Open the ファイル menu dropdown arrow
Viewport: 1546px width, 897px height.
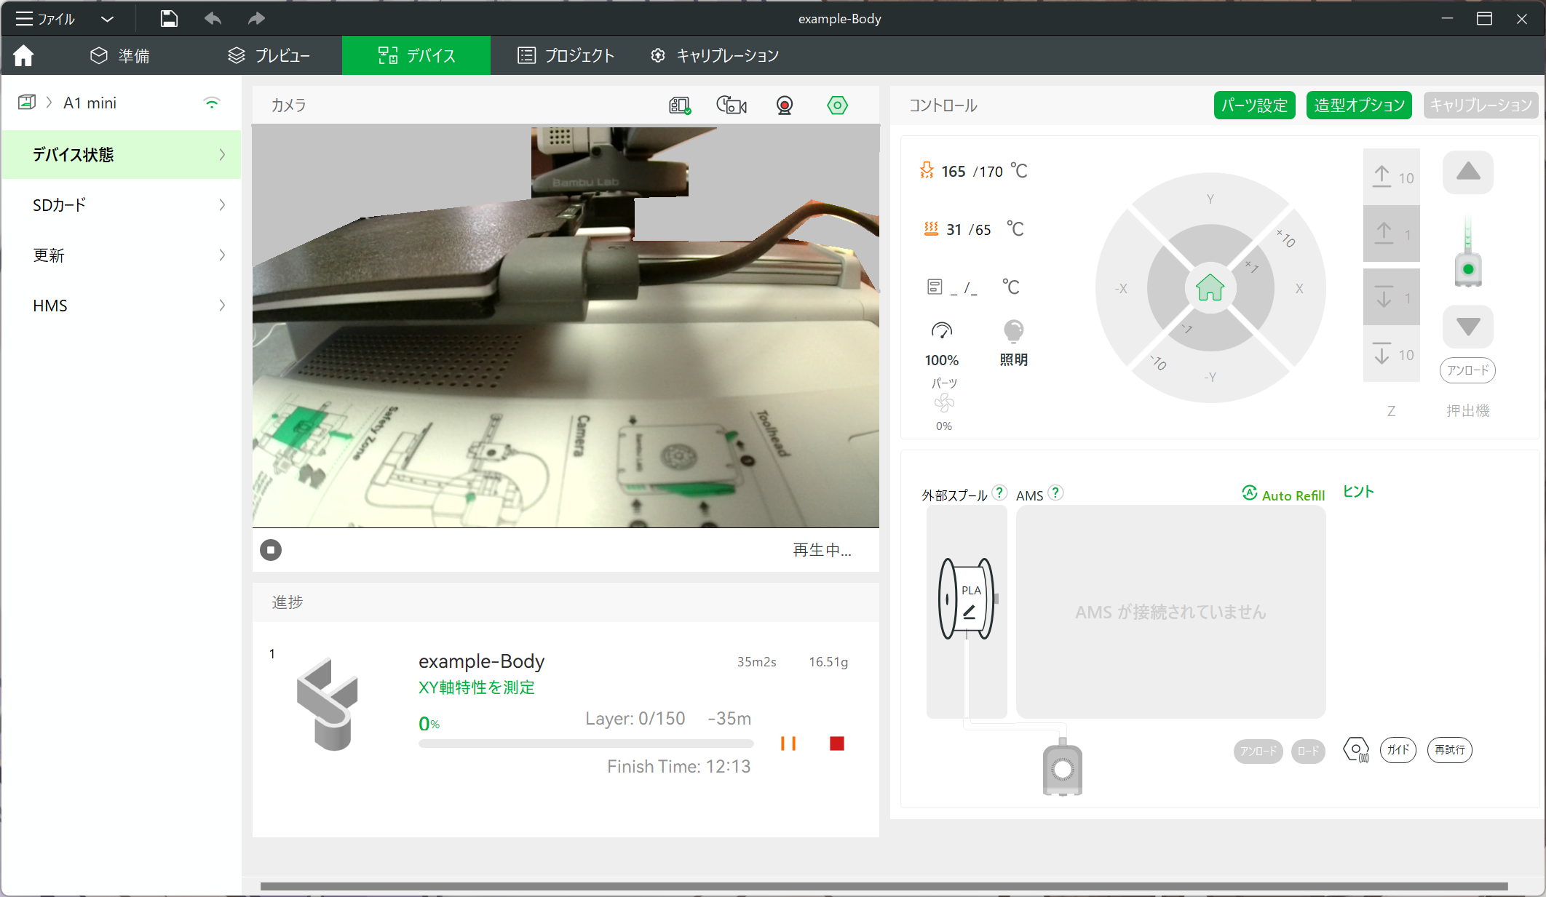[108, 19]
